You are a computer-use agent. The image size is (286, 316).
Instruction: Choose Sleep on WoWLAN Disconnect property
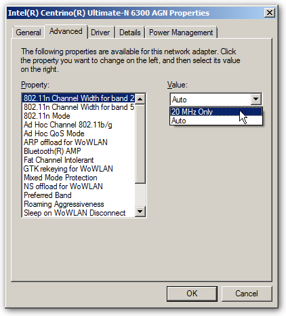pos(79,213)
